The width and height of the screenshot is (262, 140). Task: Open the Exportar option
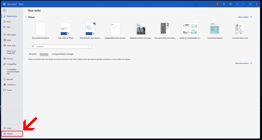click(x=10, y=79)
